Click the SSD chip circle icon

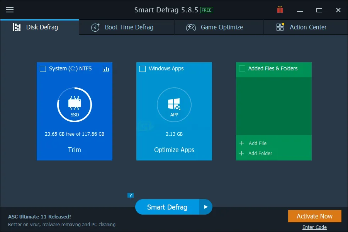75,105
